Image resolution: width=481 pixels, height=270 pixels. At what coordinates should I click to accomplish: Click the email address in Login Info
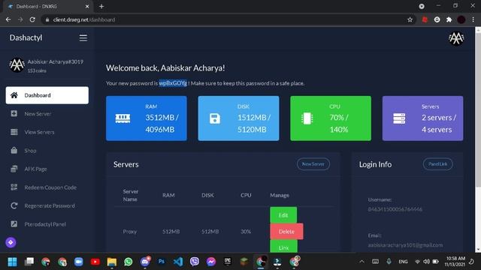click(405, 245)
